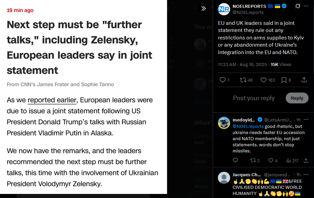Open the 'reported earlier' link in article
The image size is (314, 198).
pos(52,100)
